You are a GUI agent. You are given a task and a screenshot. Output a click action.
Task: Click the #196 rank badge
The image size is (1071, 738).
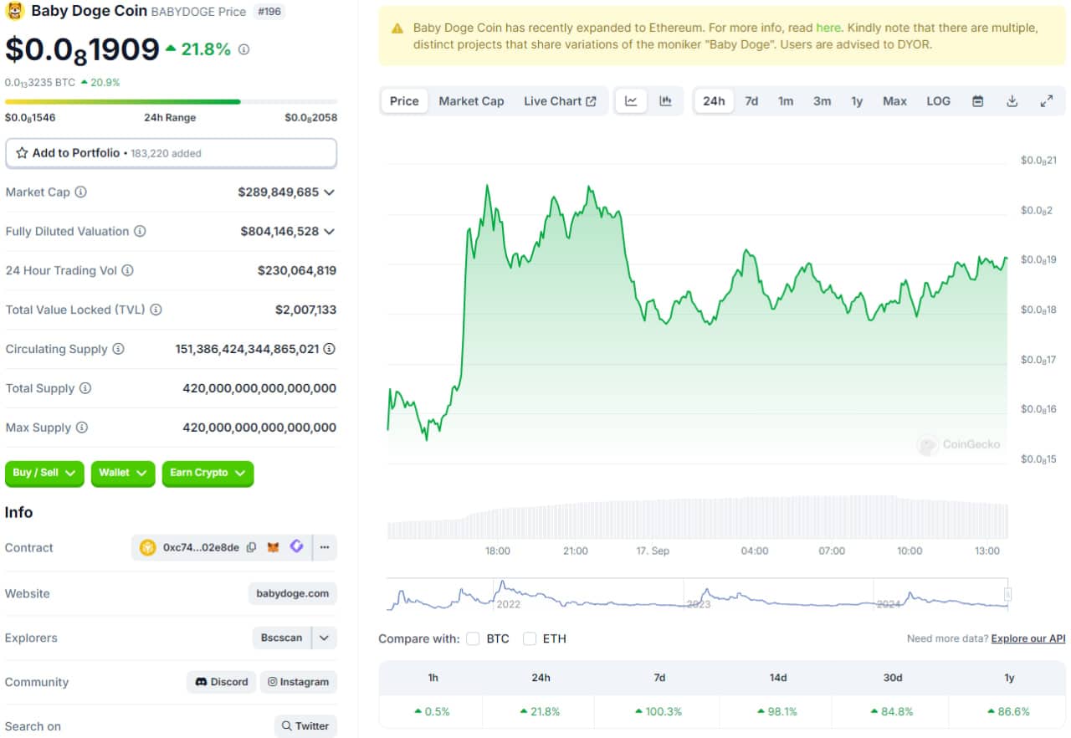pos(268,12)
